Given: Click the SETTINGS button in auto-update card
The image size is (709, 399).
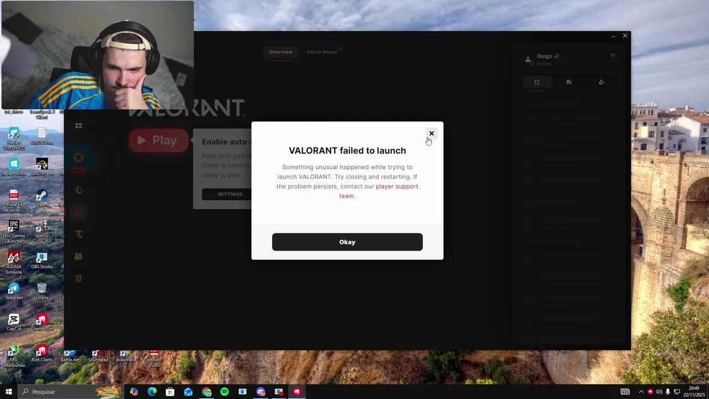Looking at the screenshot, I should point(230,195).
